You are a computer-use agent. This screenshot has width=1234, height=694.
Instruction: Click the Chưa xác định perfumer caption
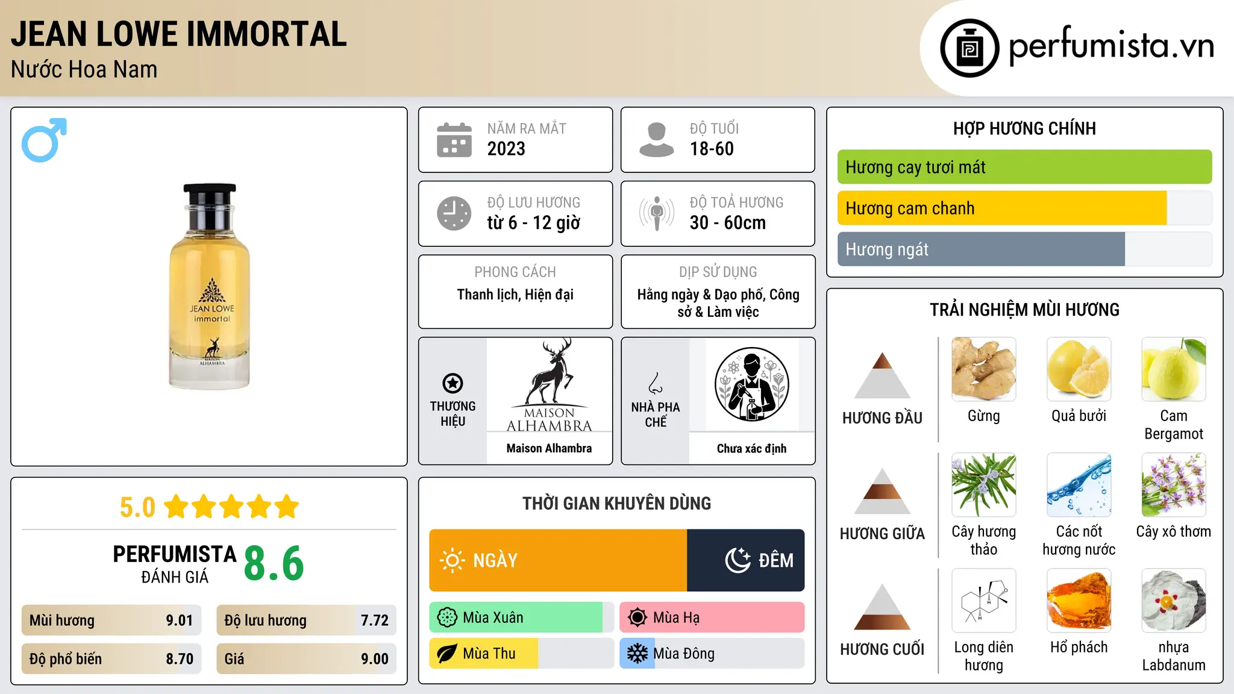[x=751, y=448]
